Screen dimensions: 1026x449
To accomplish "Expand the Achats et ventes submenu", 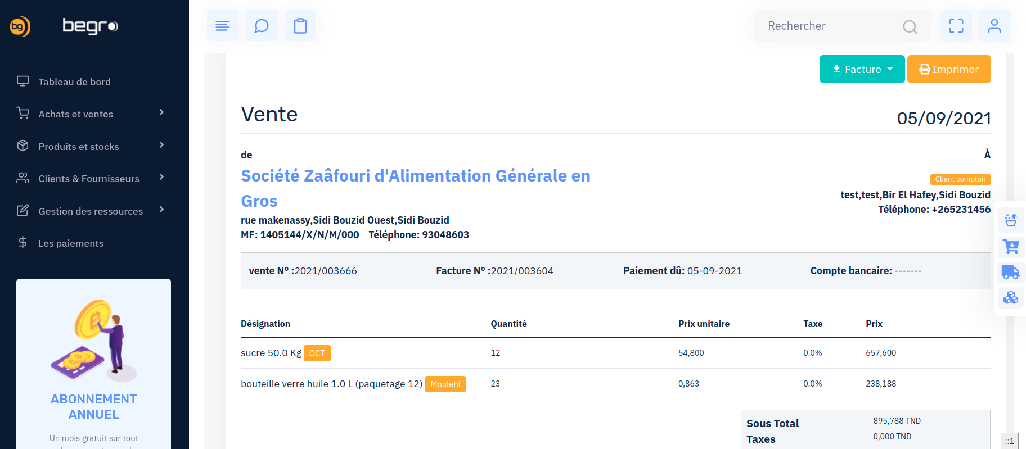I will coord(90,114).
